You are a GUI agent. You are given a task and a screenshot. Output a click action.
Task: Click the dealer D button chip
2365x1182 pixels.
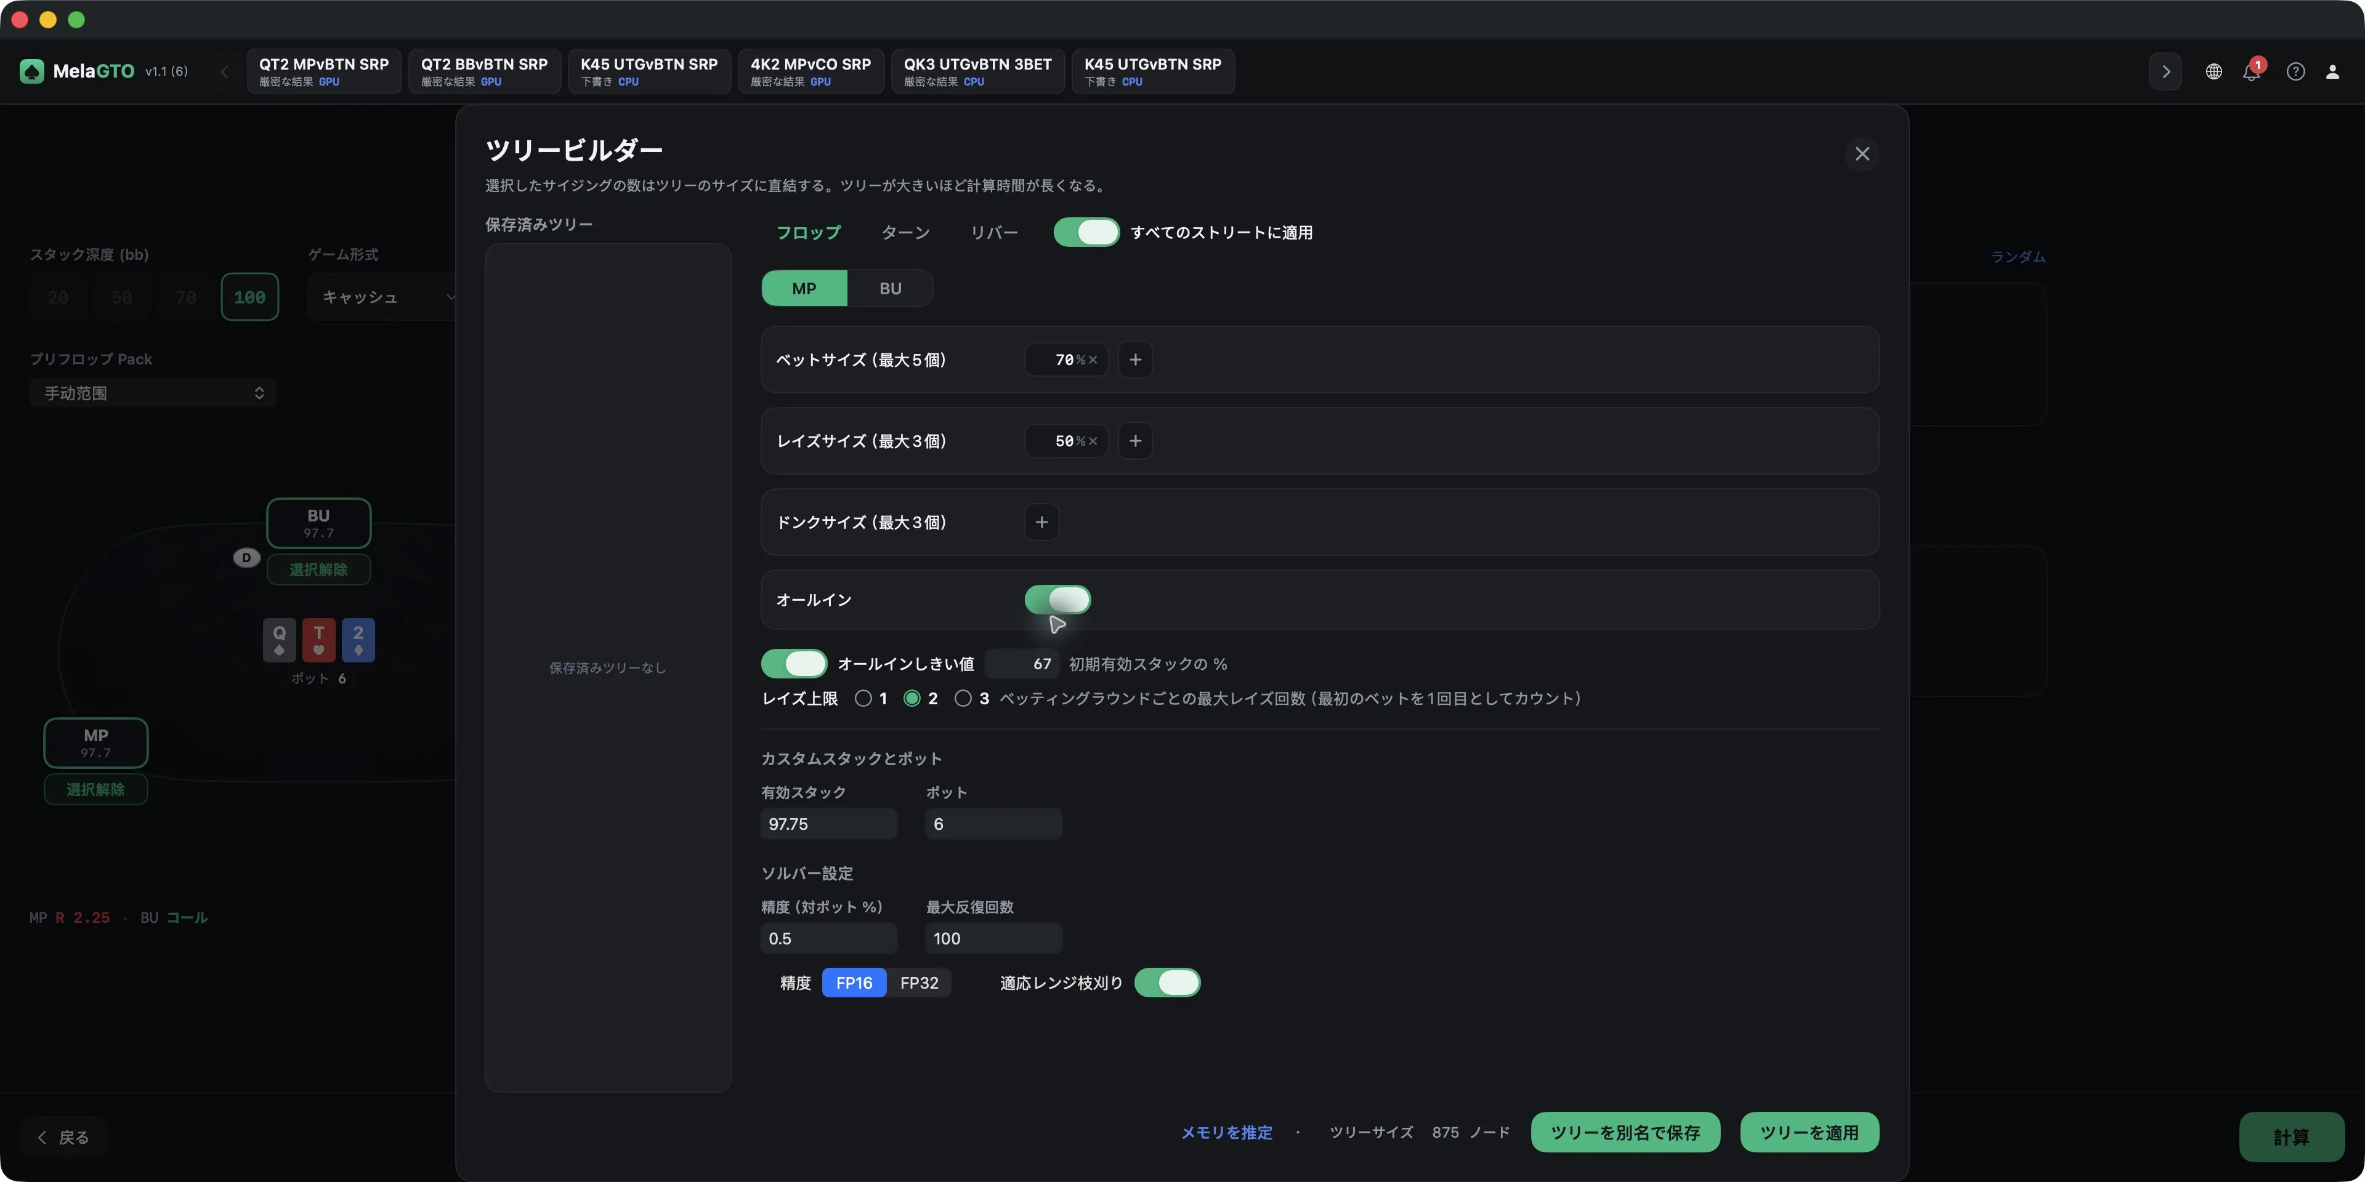pyautogui.click(x=246, y=557)
